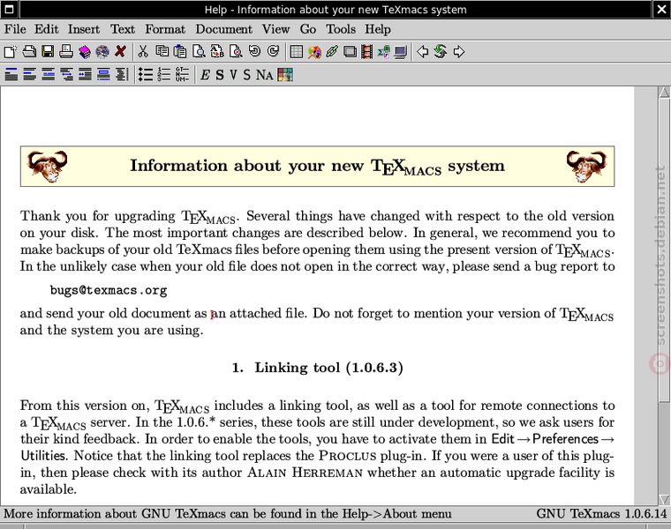The width and height of the screenshot is (671, 529).
Task: Open the Go menu
Action: click(x=307, y=29)
